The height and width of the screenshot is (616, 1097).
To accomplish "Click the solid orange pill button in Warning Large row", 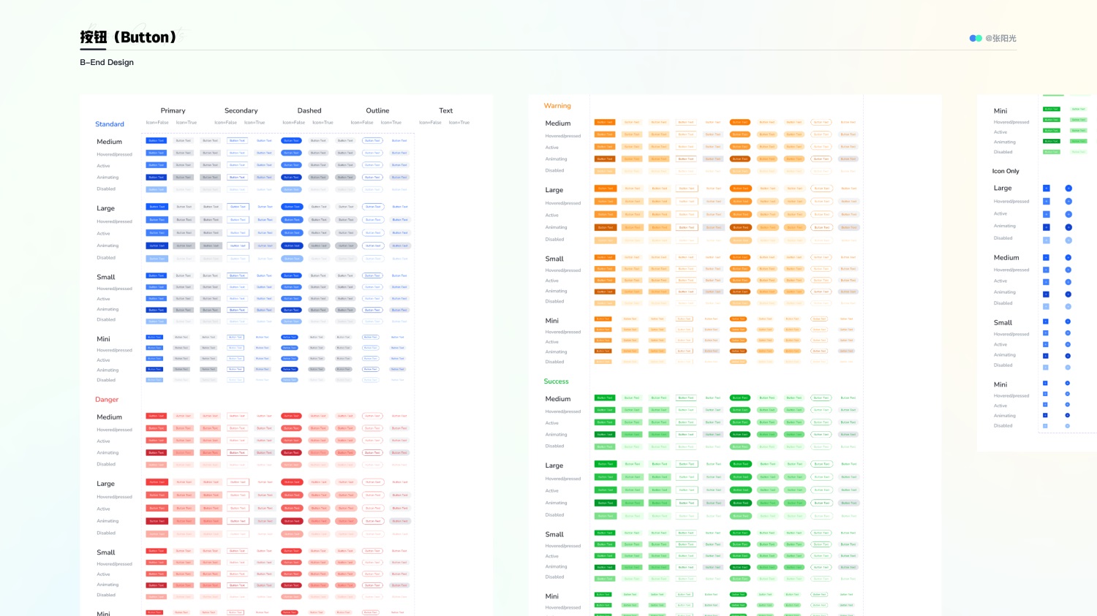I will (x=740, y=189).
